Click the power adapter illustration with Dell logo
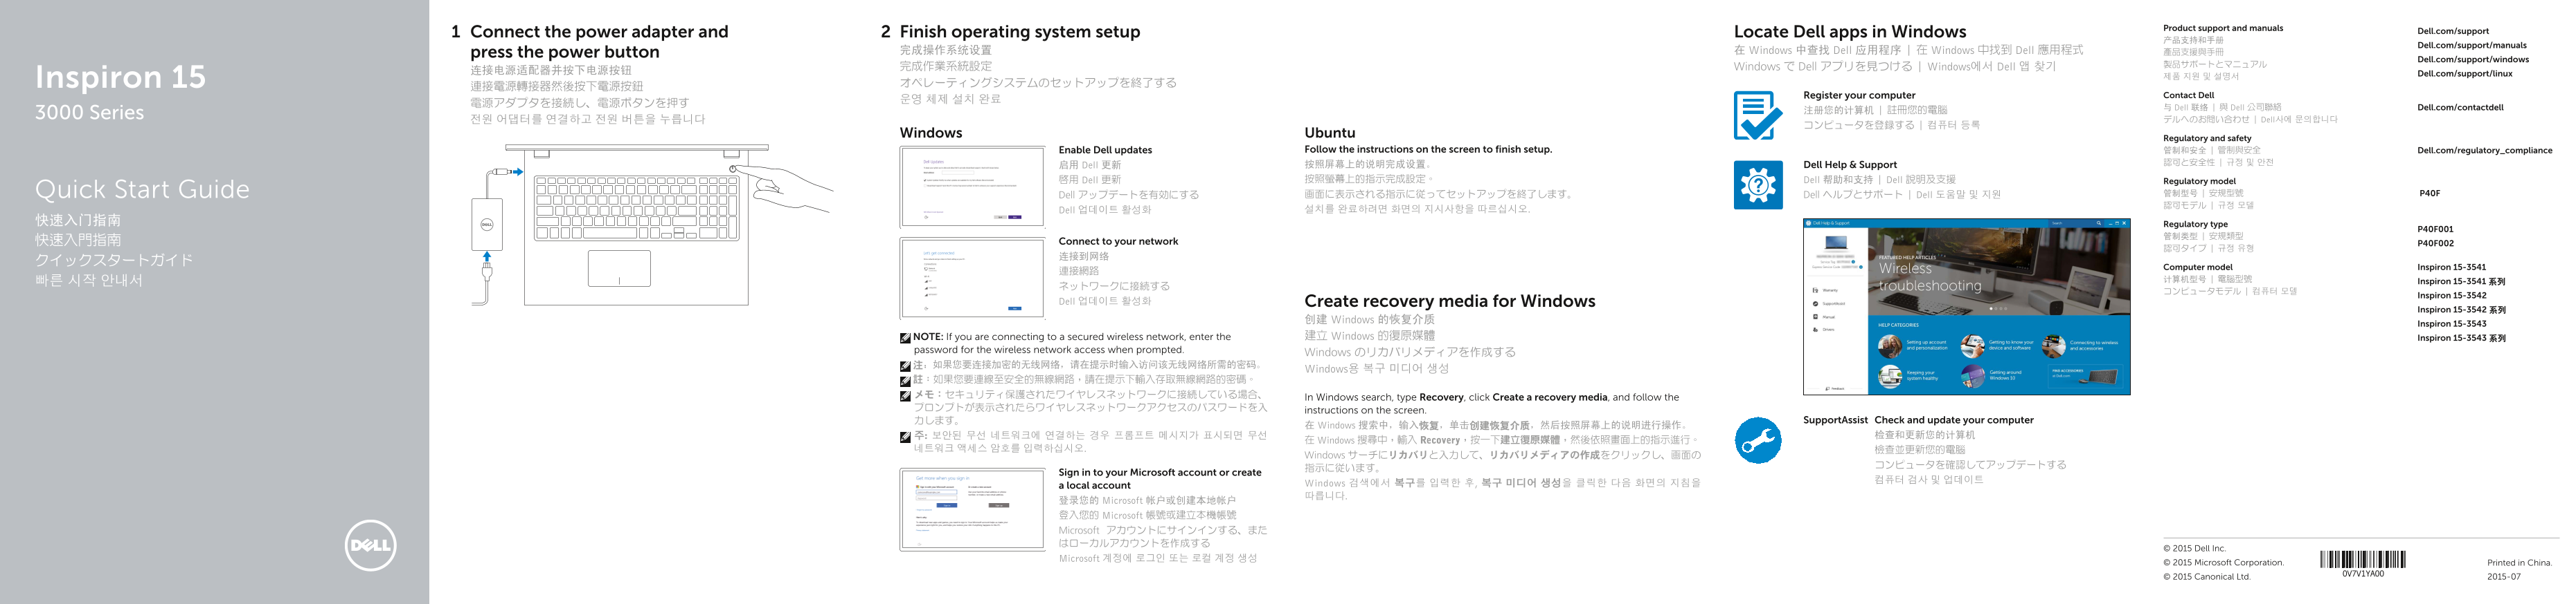2576x604 pixels. coord(486,224)
